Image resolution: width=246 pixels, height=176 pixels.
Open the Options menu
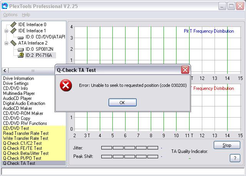[x=10, y=15]
